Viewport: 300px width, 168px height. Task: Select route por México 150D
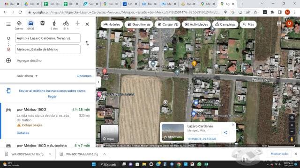[48, 121]
